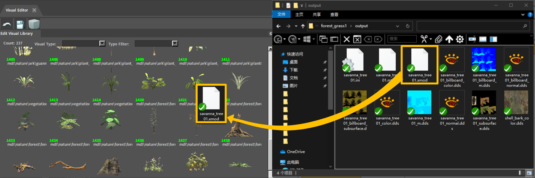Open the Type Filter dropdown
This screenshot has width=535, height=178.
point(175,43)
